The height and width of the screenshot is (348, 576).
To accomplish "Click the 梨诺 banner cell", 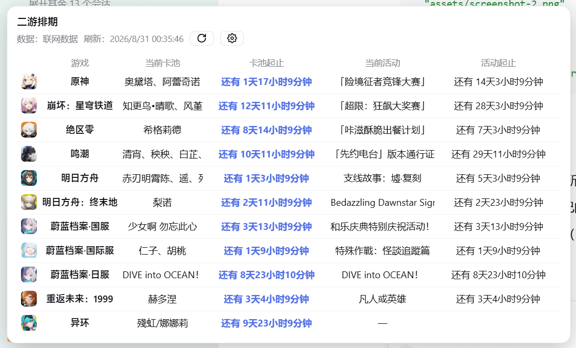I will [162, 203].
